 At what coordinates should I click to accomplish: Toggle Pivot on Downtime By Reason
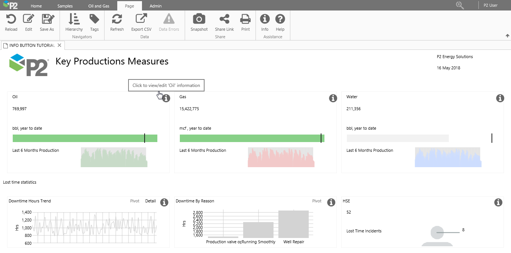317,201
